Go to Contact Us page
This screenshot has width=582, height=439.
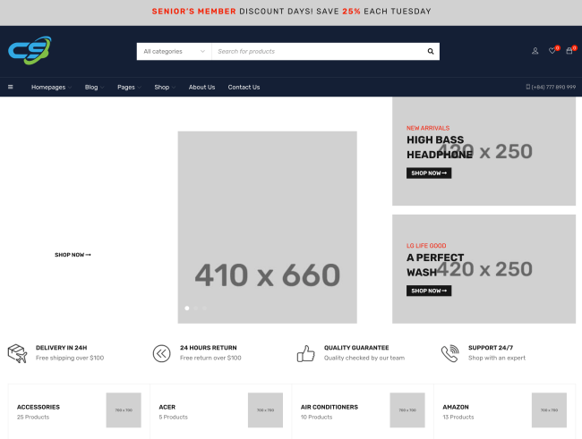pos(244,88)
